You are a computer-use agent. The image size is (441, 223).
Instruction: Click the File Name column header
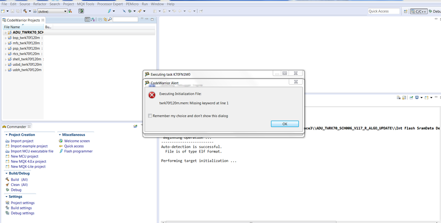23,27
